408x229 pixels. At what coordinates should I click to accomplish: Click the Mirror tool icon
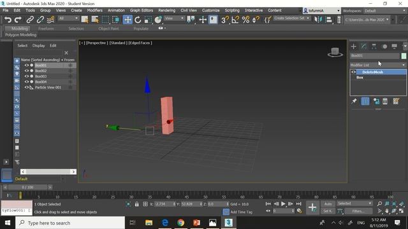(318, 20)
